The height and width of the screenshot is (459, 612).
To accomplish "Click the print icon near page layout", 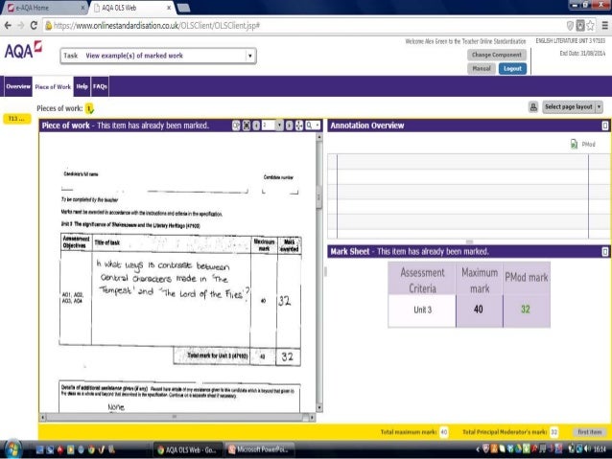I will [x=533, y=107].
